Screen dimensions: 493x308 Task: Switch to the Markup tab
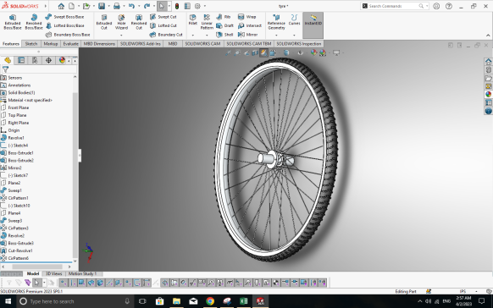coord(51,44)
